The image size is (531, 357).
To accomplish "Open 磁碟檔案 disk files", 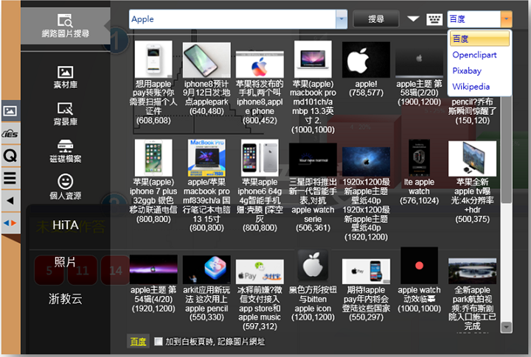I will point(66,151).
